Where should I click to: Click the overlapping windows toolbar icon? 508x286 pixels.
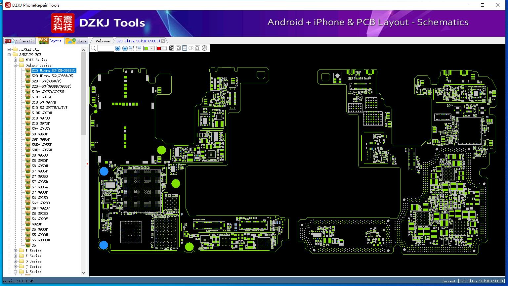[x=172, y=48]
